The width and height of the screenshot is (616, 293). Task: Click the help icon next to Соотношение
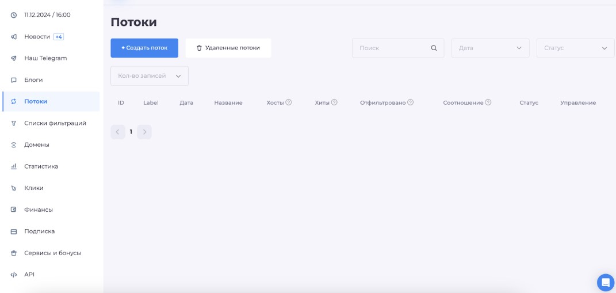488,102
